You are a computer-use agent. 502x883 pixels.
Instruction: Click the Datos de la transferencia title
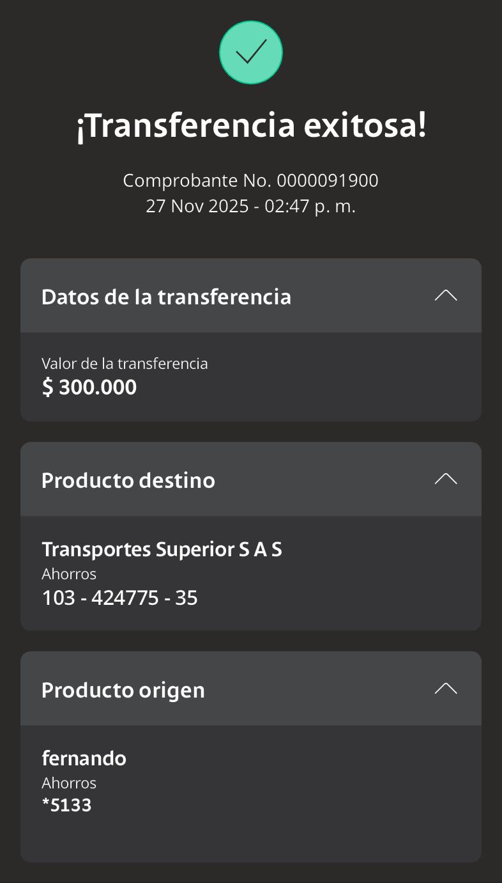166,297
